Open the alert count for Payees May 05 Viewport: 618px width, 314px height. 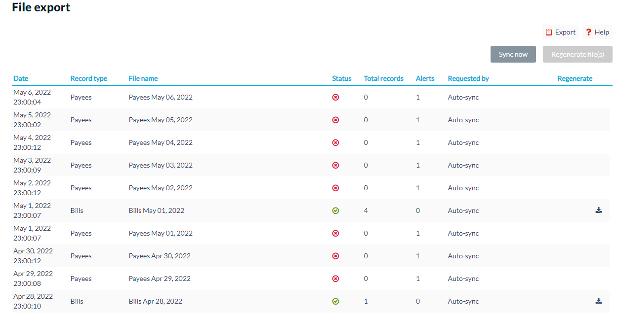tap(418, 120)
